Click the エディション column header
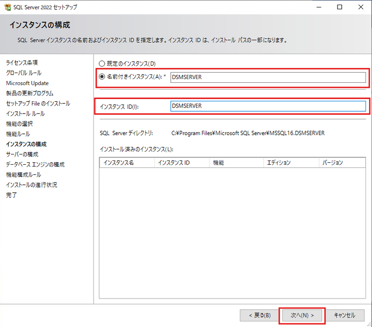The width and height of the screenshot is (372, 327). tap(292, 163)
